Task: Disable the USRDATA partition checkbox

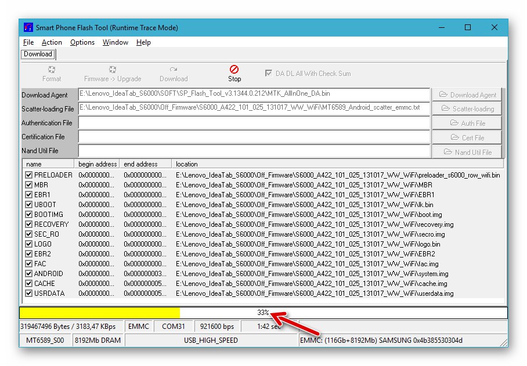Action: pyautogui.click(x=28, y=293)
